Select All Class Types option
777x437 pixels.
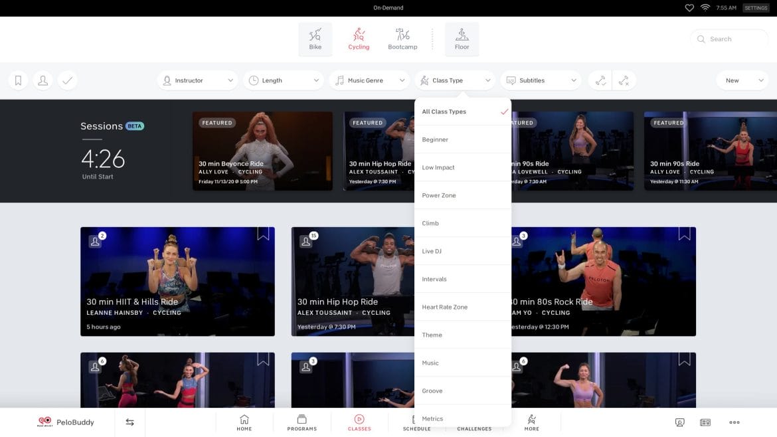(463, 112)
